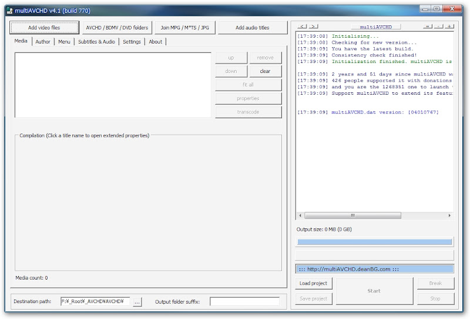Click Add video files button
The width and height of the screenshot is (470, 319).
point(44,27)
